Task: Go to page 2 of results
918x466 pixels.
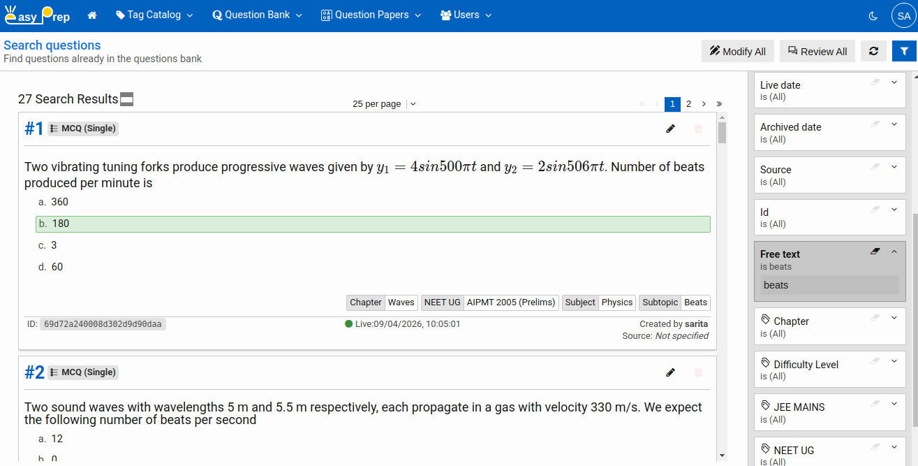Action: click(x=688, y=104)
